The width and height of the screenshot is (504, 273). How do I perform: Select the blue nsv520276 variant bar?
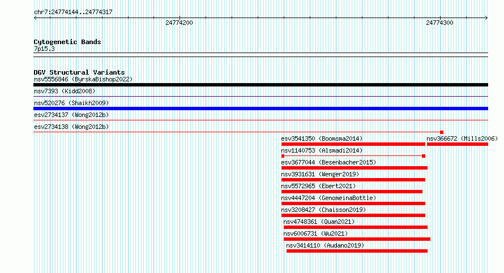[x=260, y=109]
